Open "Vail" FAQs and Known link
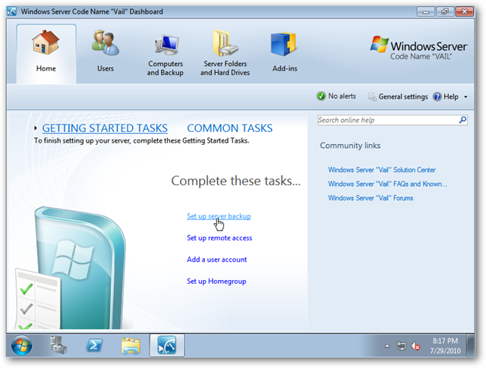486x368 pixels. pyautogui.click(x=387, y=184)
